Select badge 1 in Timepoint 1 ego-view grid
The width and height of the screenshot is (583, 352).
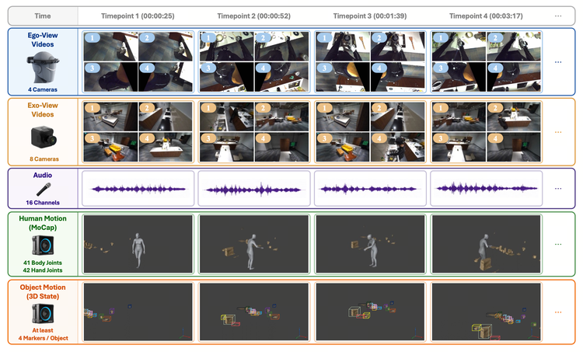tap(93, 37)
